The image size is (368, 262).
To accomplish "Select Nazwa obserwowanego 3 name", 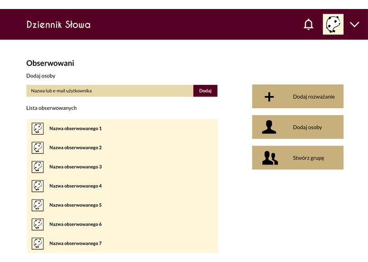I will 75,167.
